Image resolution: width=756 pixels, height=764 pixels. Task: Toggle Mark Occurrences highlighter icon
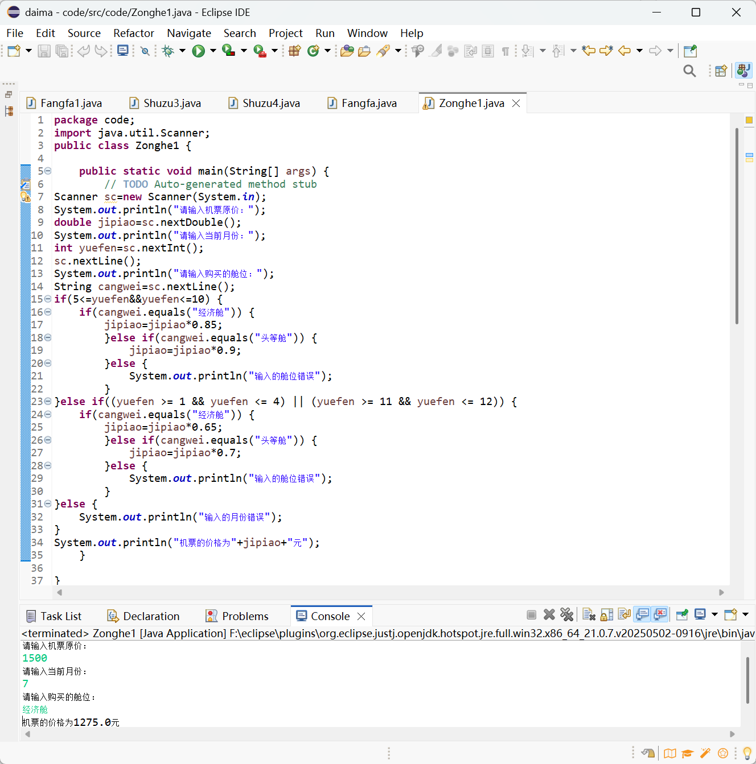pos(436,51)
